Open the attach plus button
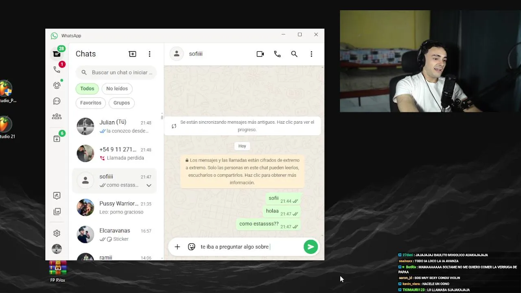 point(177,247)
